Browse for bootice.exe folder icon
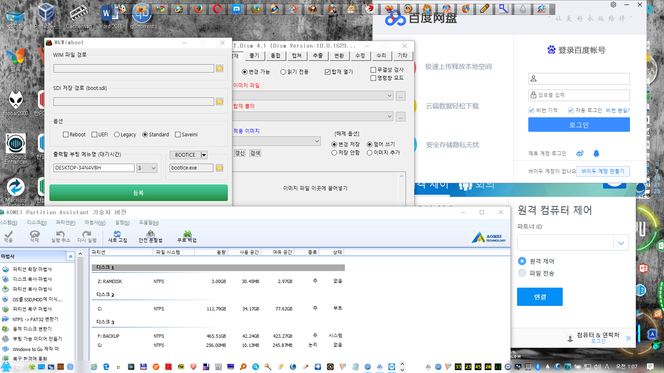 click(x=220, y=168)
